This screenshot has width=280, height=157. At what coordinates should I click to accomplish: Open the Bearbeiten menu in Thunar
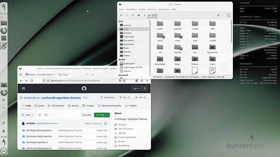(131, 9)
